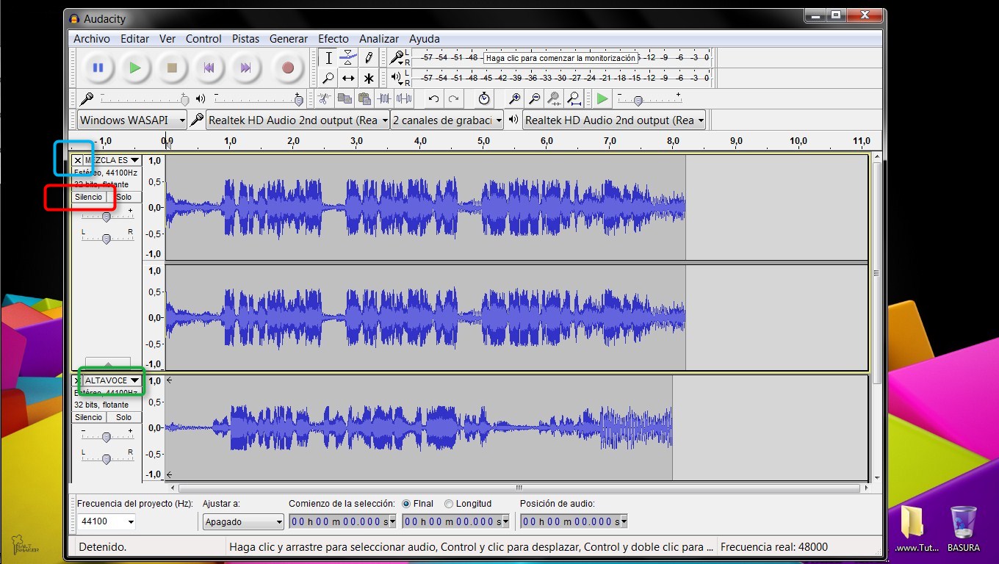Open the Efecto menu
The width and height of the screenshot is (999, 564).
tap(333, 39)
